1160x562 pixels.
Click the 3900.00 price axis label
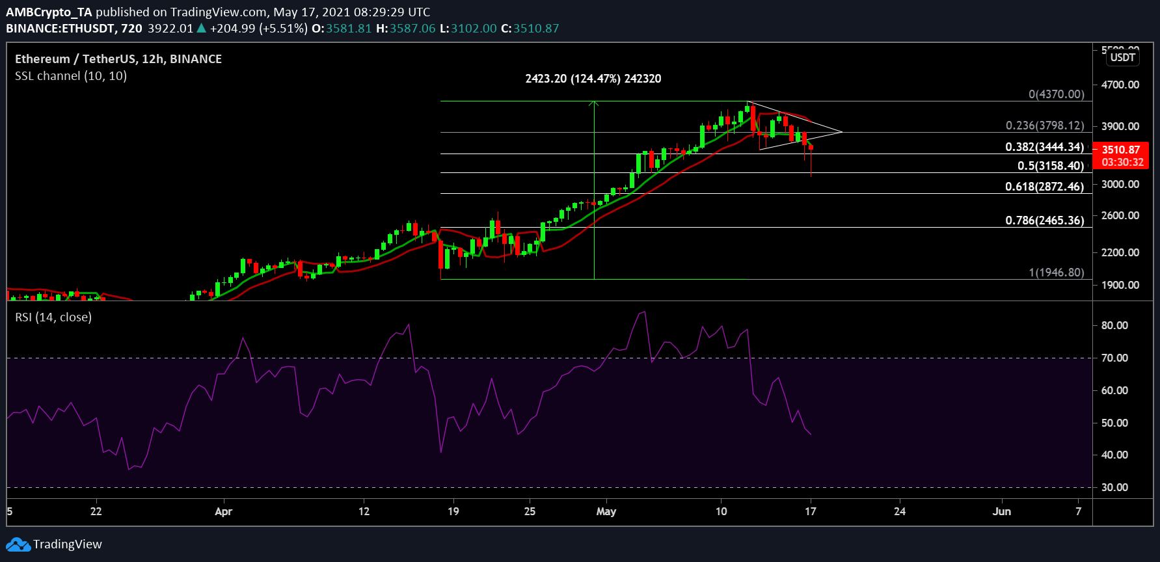coord(1120,126)
